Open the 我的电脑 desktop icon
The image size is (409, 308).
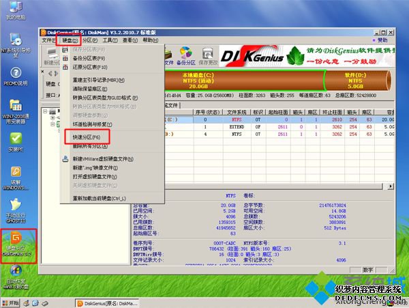click(x=16, y=10)
